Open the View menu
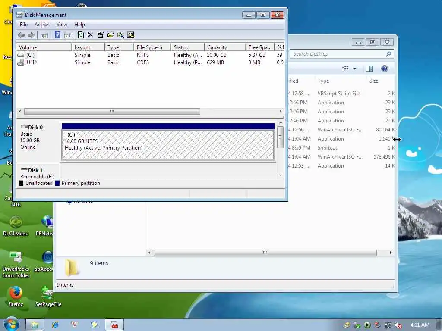 coord(62,25)
